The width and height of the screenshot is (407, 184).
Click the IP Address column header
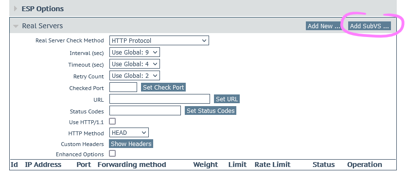point(43,165)
